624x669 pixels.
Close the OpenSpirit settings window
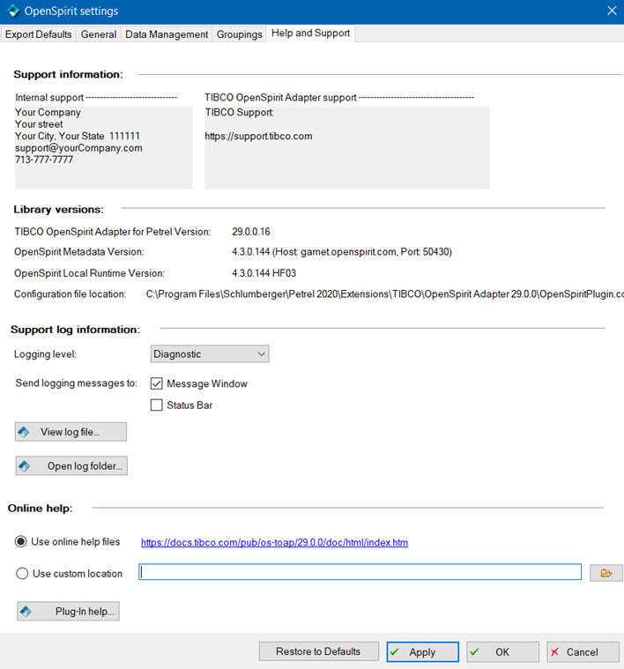point(612,11)
